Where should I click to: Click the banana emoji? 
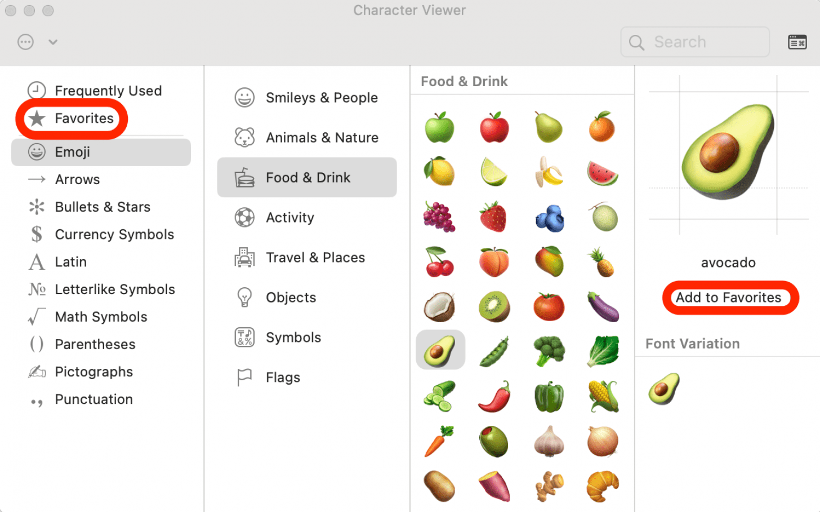coord(549,172)
